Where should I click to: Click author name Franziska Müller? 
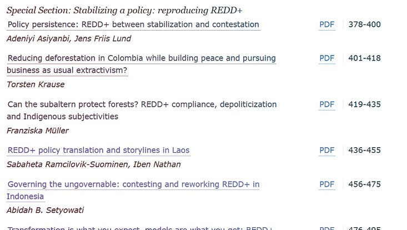click(38, 131)
